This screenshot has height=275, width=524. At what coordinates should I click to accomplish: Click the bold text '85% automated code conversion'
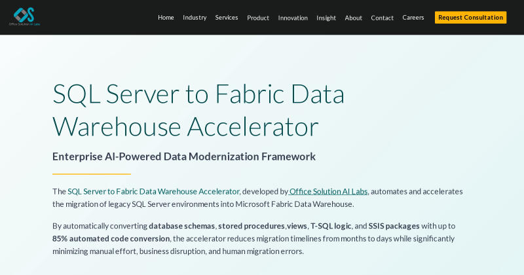pyautogui.click(x=111, y=238)
